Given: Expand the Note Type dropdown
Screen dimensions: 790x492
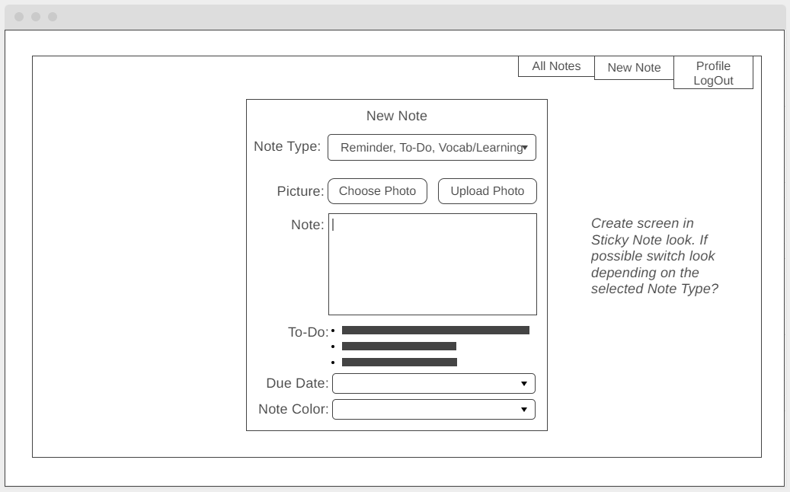Looking at the screenshot, I should tap(432, 148).
